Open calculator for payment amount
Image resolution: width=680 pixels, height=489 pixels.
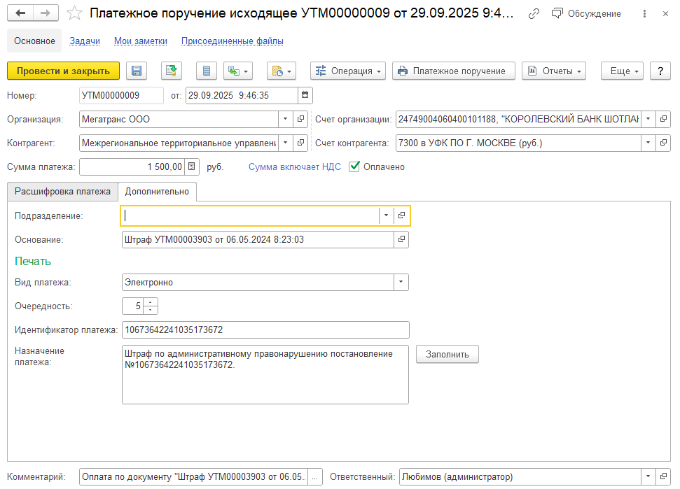coord(193,166)
